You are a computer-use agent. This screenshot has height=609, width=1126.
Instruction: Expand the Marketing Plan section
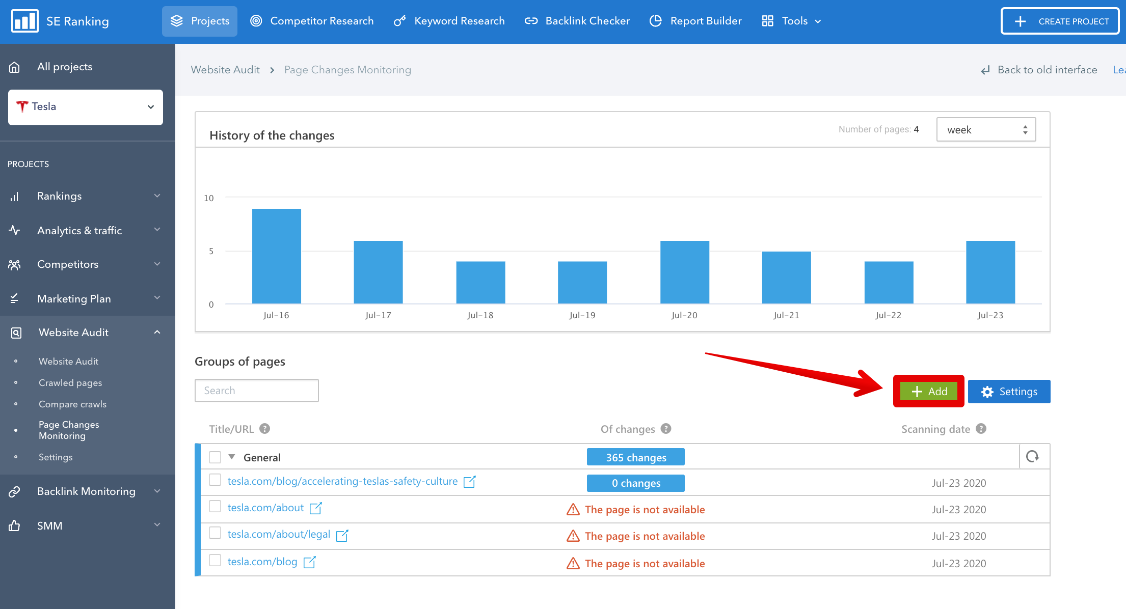[157, 298]
